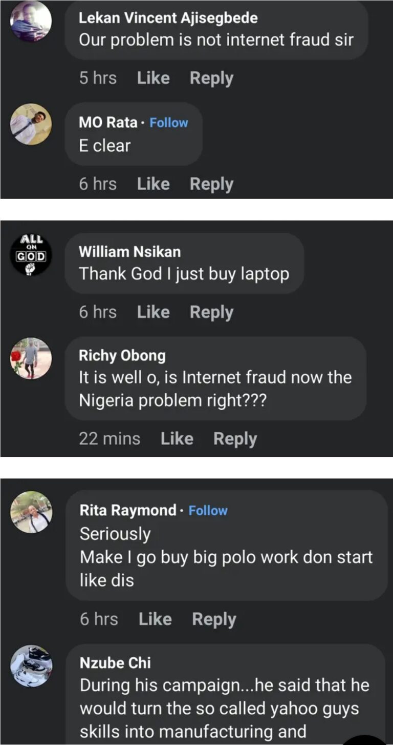Screen dimensions: 393x745
Task: Reply to MO Rata's comment
Action: coord(211,184)
